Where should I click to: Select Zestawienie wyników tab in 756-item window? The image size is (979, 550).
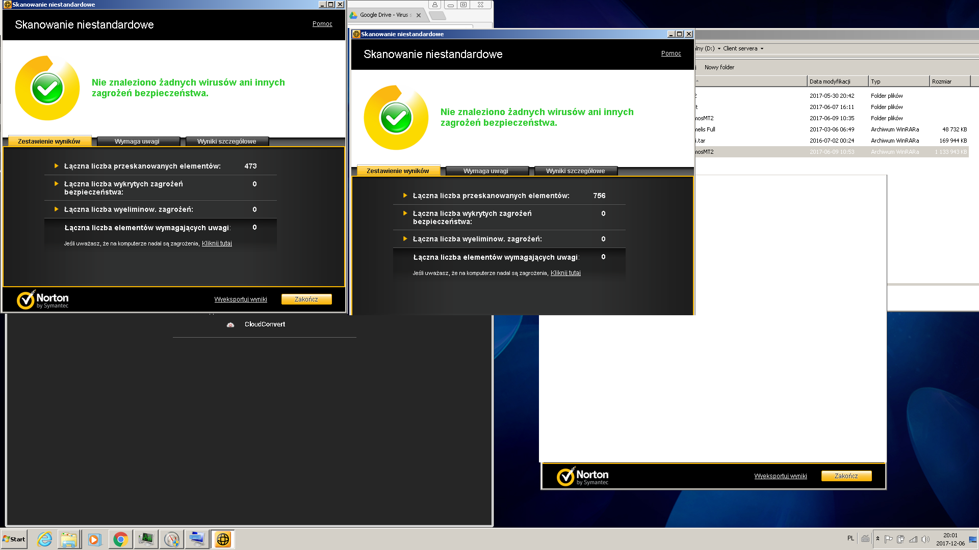click(x=398, y=171)
